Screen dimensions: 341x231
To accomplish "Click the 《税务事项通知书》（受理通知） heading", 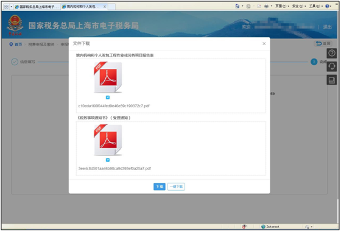I will (104, 118).
